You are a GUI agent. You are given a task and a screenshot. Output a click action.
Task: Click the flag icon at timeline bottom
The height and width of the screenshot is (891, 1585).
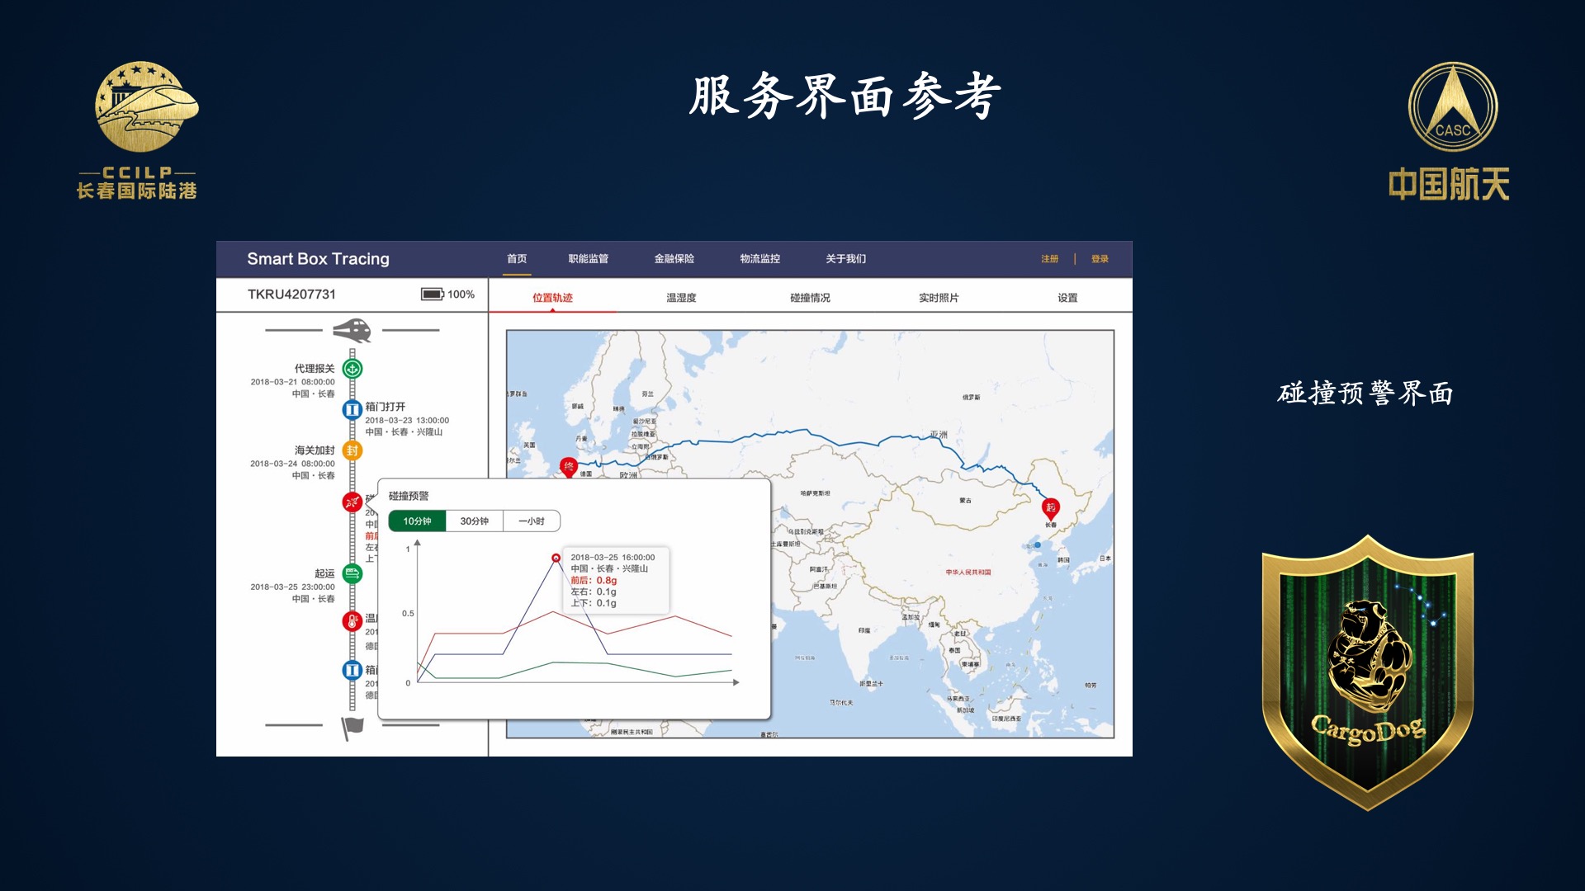click(352, 728)
